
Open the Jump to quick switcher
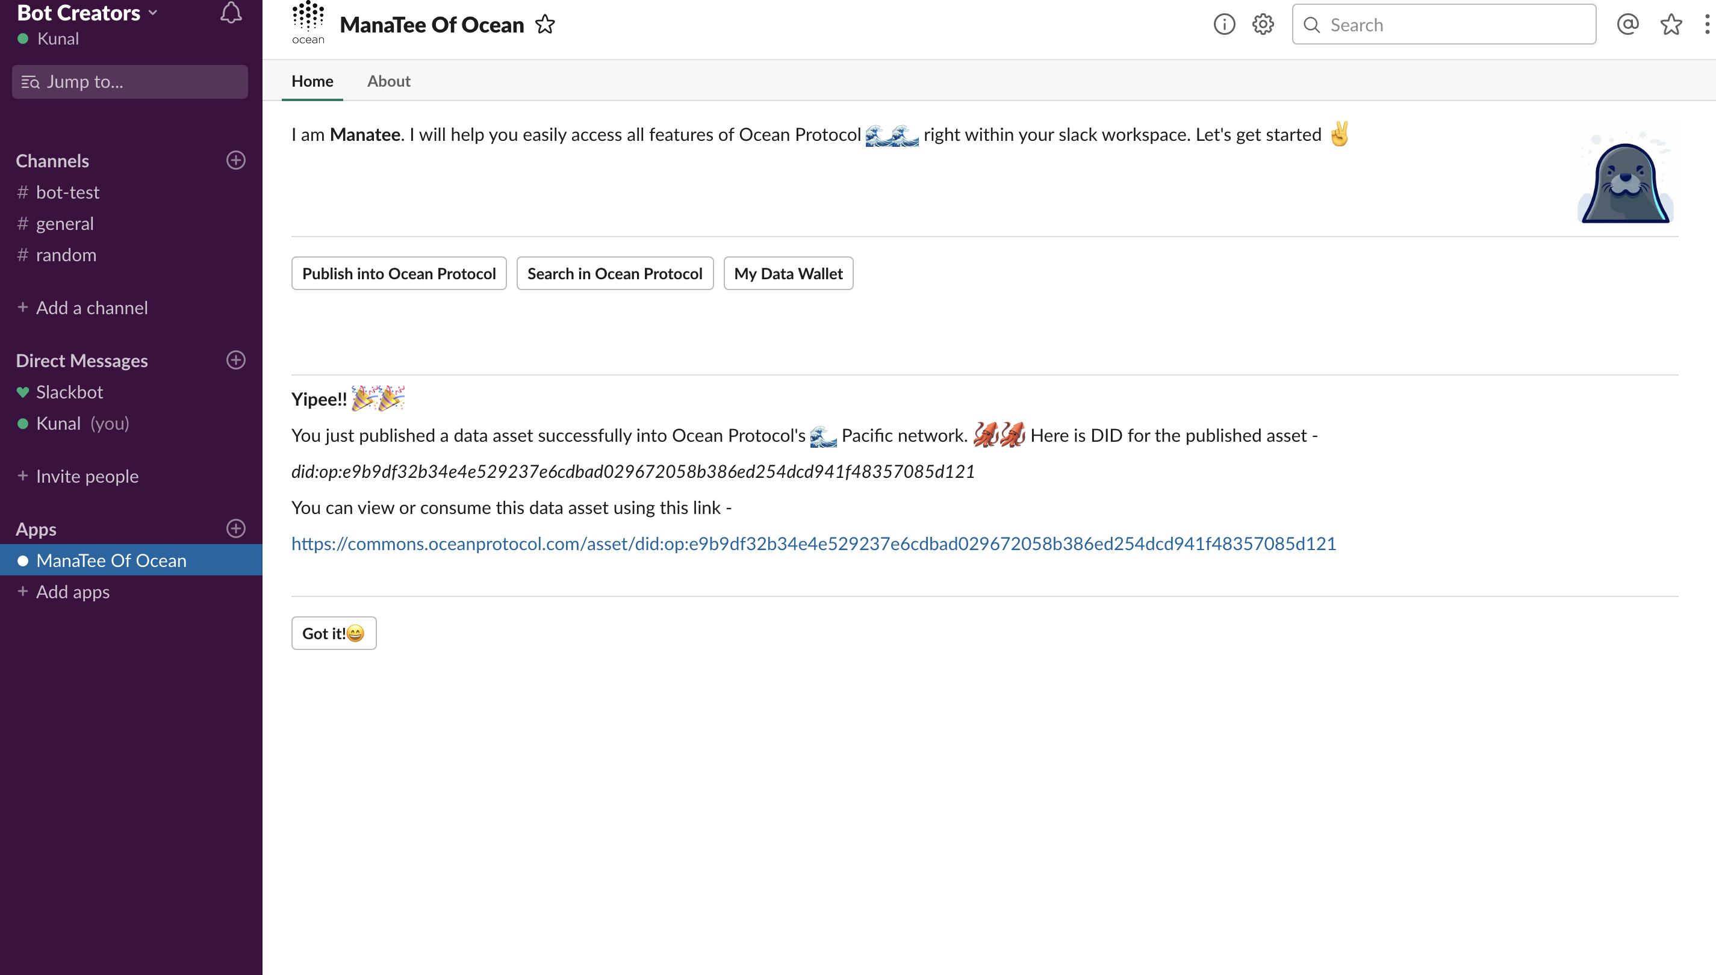[x=130, y=82]
